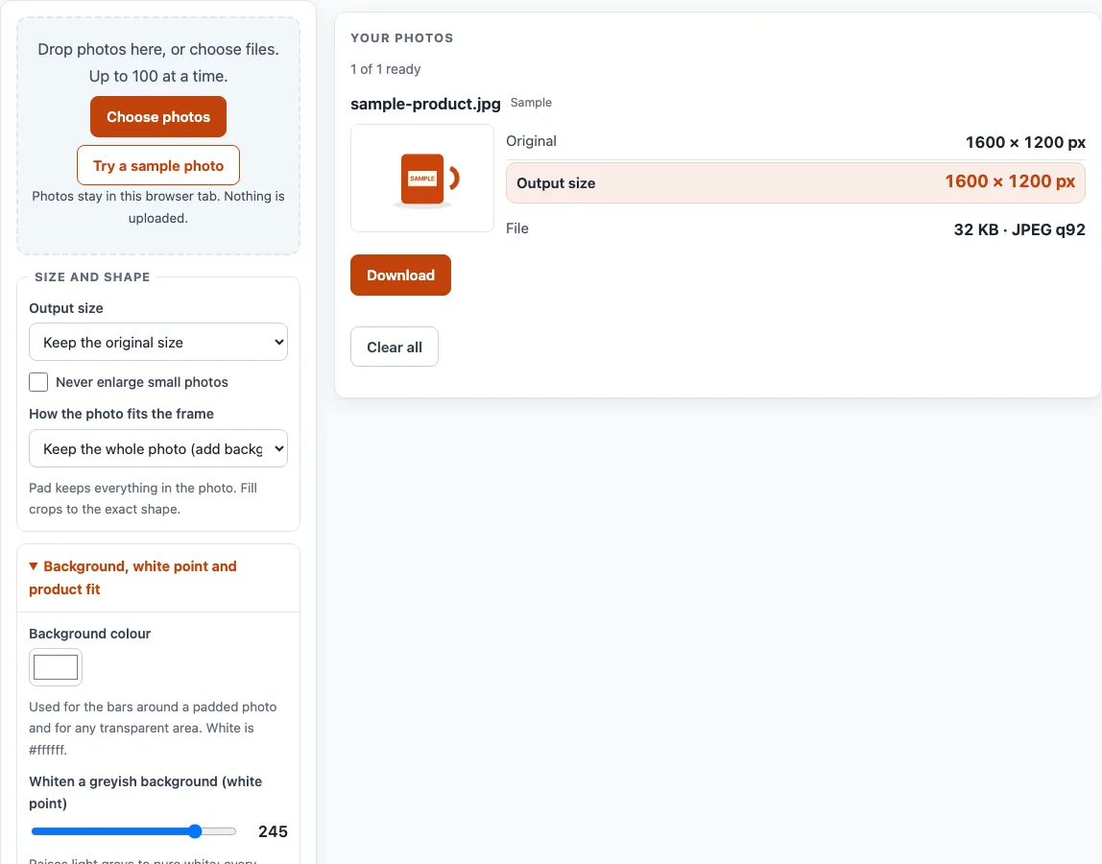This screenshot has width=1102, height=864.
Task: Click the Choose photos button
Action: pos(158,117)
